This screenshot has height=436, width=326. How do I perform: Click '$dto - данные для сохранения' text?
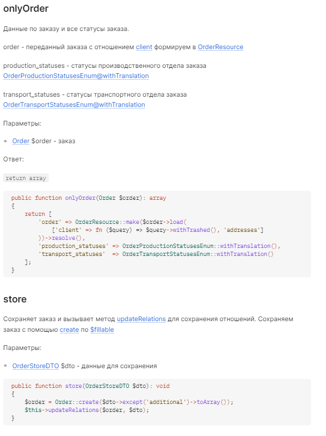pos(109,366)
